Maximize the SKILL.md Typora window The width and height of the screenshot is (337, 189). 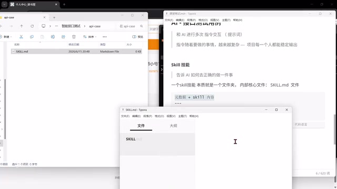click(x=276, y=110)
